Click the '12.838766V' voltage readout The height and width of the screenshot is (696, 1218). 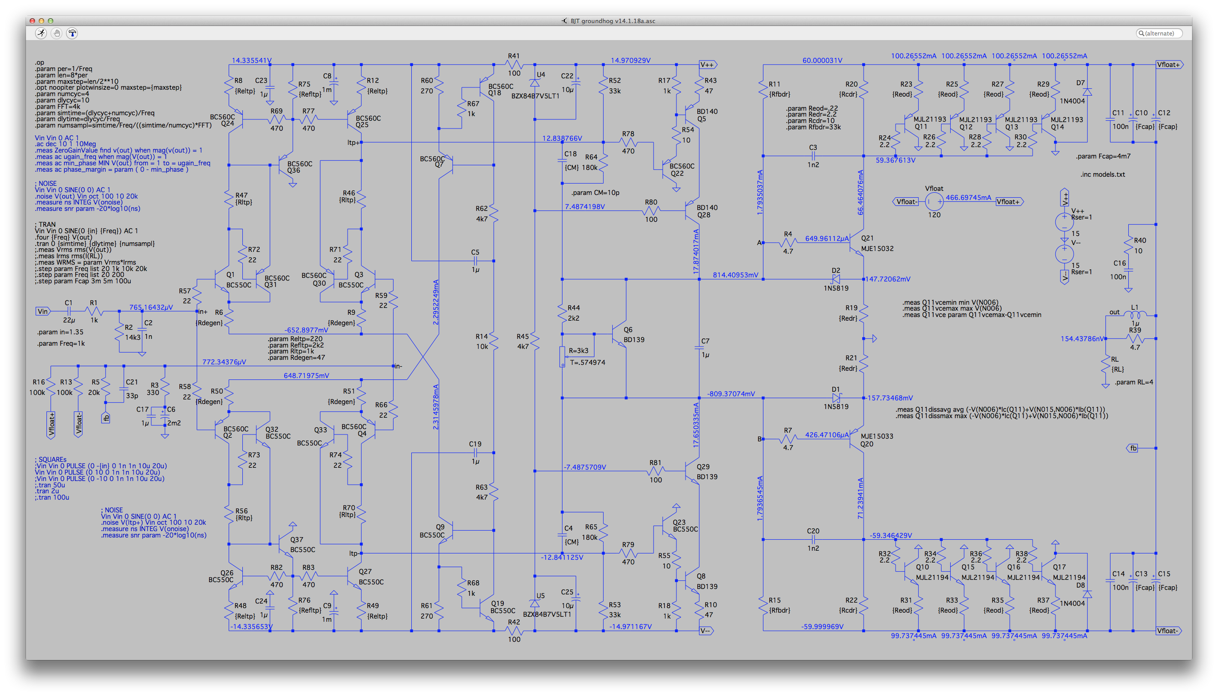[562, 138]
